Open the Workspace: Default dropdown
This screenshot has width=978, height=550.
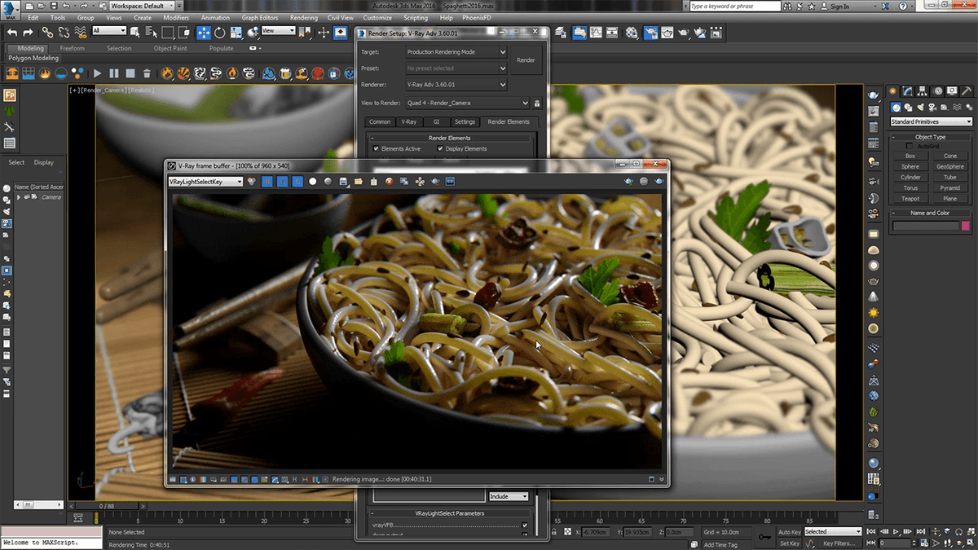(x=143, y=6)
